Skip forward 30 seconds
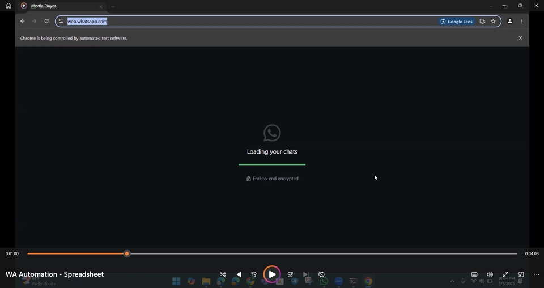This screenshot has height=288, width=544. pyautogui.click(x=290, y=274)
